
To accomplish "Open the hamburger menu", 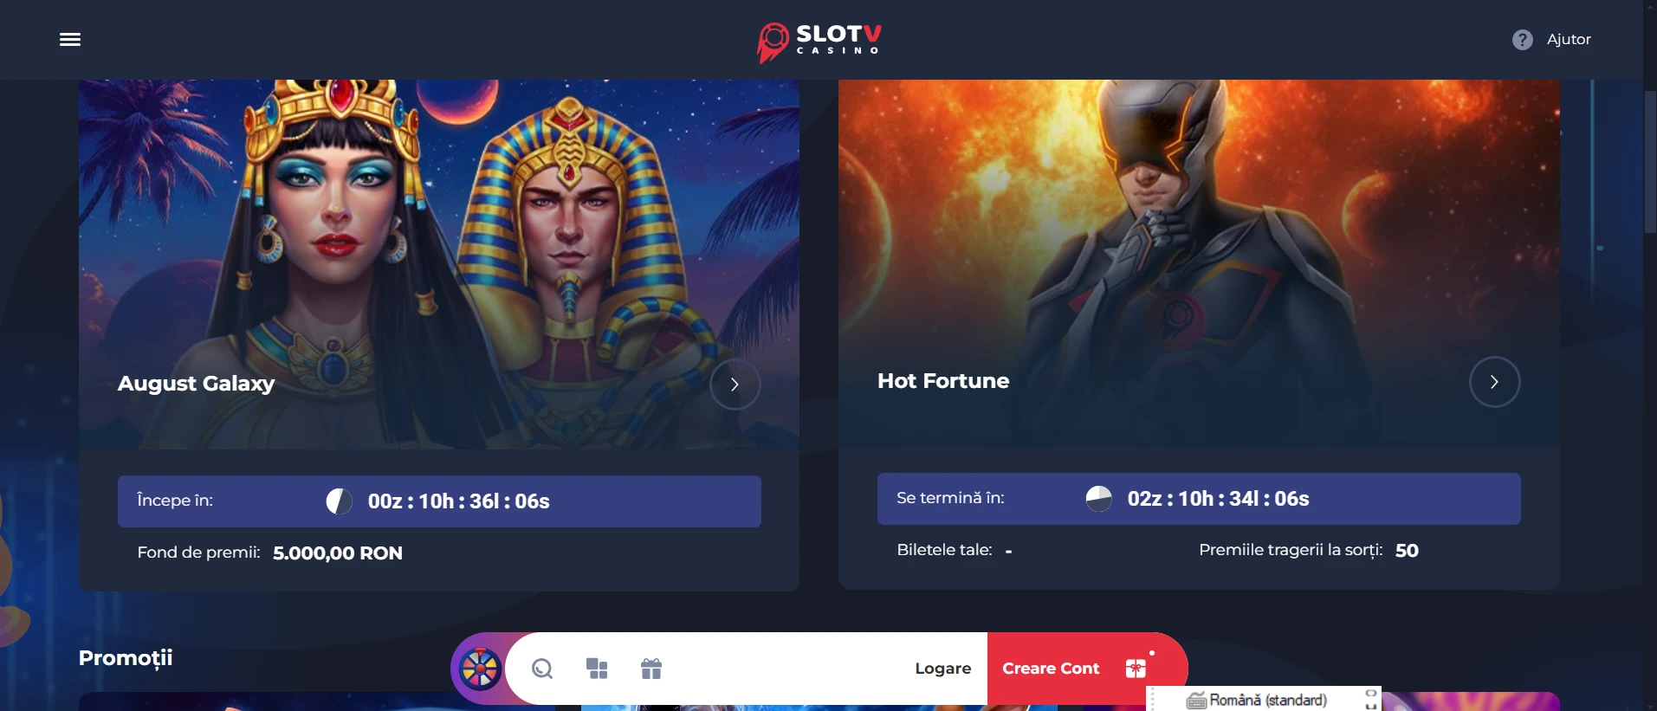I will (x=70, y=40).
